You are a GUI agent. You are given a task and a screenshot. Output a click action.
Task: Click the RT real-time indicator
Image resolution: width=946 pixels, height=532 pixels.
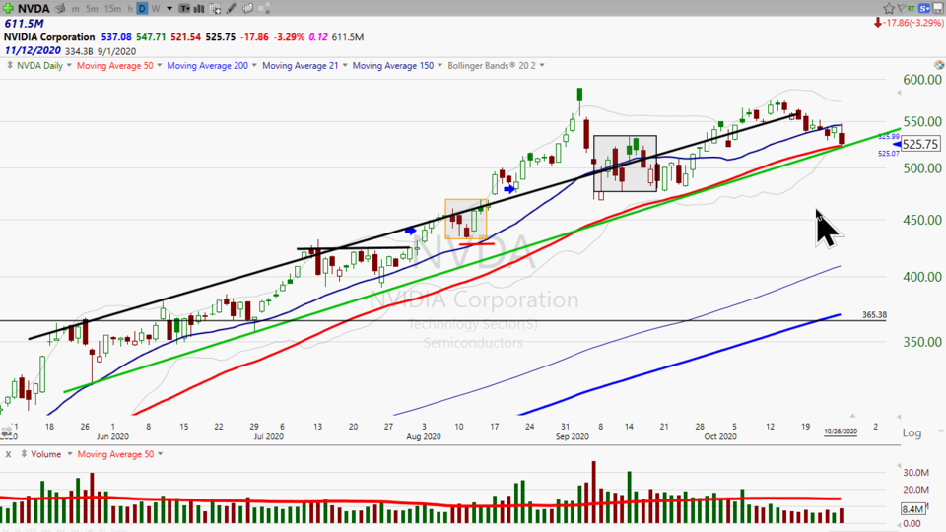coord(912,8)
